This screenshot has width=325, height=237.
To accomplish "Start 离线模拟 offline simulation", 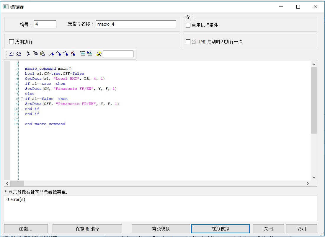I will coord(161,229).
